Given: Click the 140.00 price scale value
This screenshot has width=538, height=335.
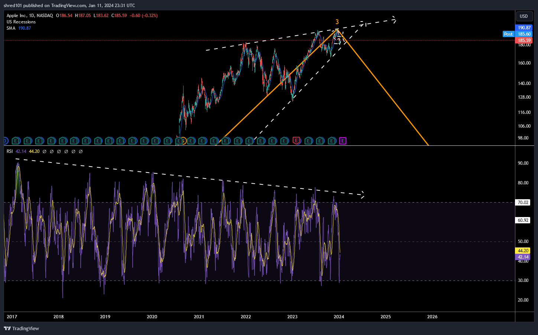Looking at the screenshot, I should click(x=524, y=83).
